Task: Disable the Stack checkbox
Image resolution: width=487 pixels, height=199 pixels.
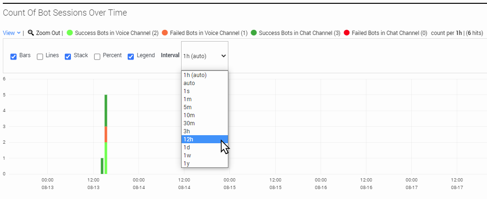Action: click(68, 56)
